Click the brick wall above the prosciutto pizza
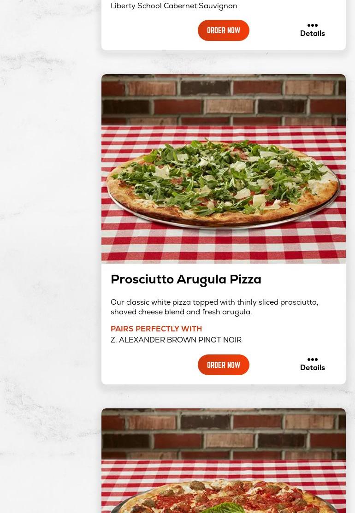 tap(224, 100)
